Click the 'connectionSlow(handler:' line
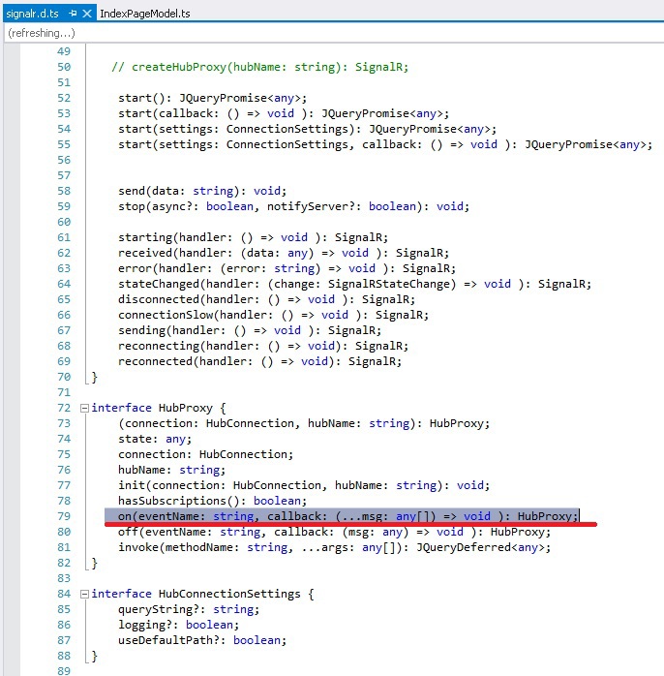664x676 pixels. pyautogui.click(x=273, y=315)
